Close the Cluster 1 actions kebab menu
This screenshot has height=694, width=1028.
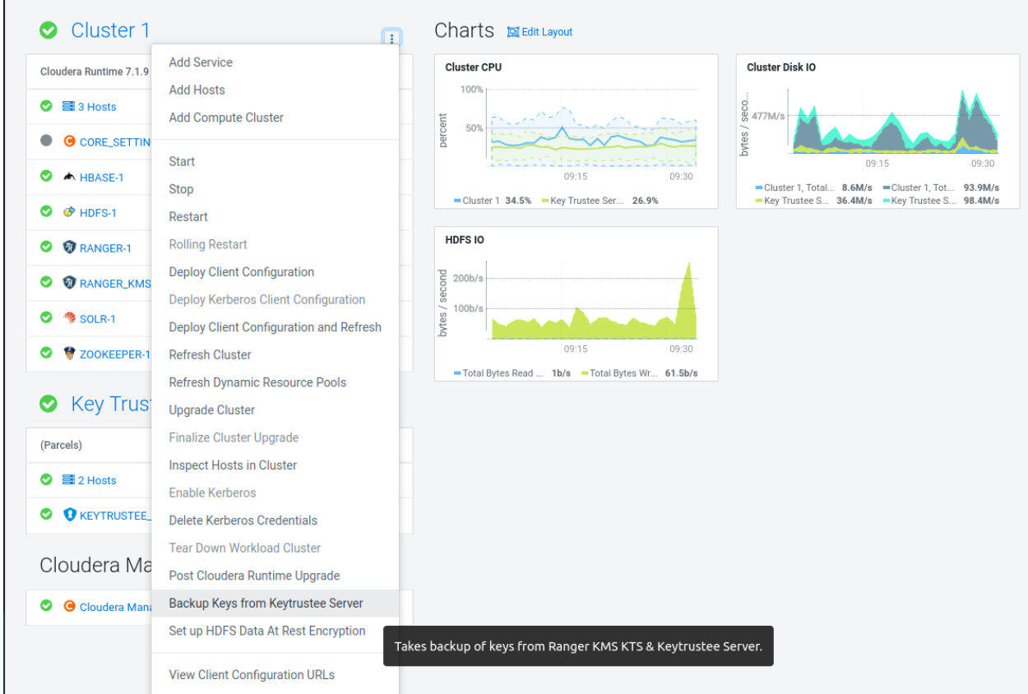pyautogui.click(x=392, y=38)
